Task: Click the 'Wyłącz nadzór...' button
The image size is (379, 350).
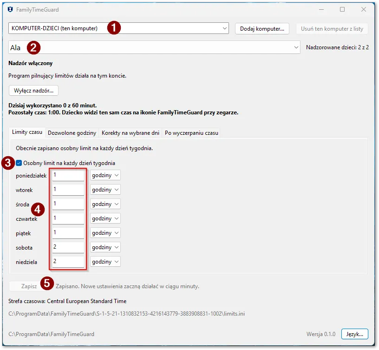Action: point(33,91)
